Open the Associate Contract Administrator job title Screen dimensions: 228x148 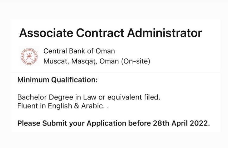click(110, 33)
